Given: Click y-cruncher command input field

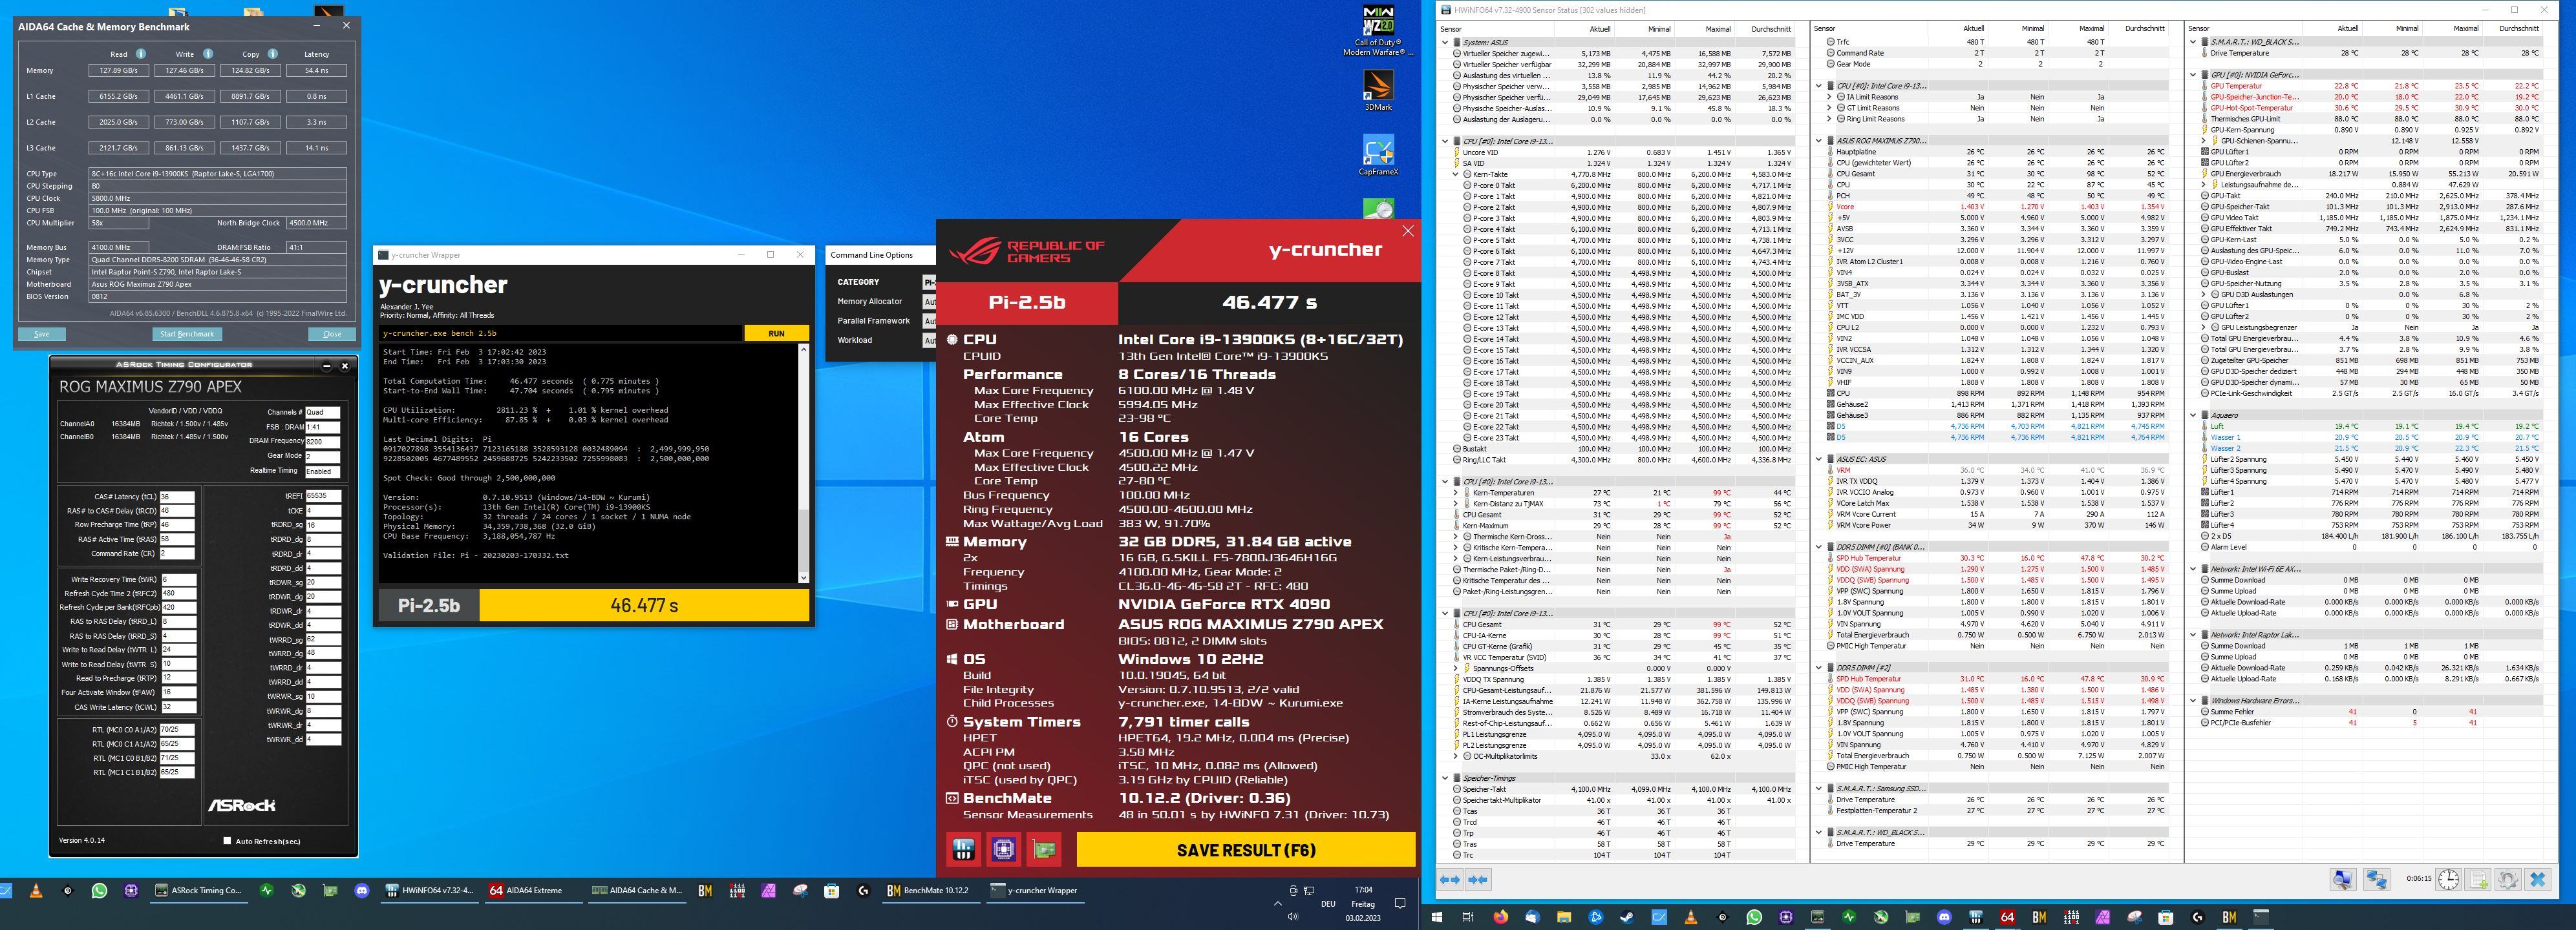Looking at the screenshot, I should (x=561, y=333).
